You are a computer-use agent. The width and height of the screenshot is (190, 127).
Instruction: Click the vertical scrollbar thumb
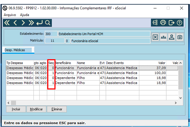coord(181,77)
